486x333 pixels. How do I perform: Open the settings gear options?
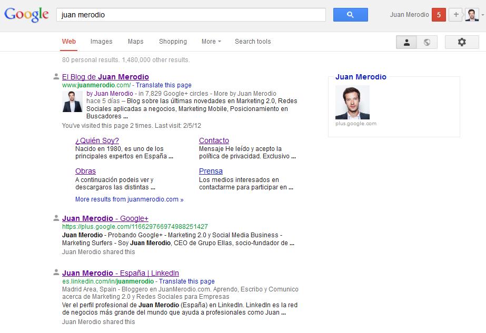(x=462, y=42)
